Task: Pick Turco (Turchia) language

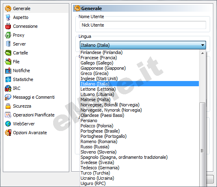Action: (x=139, y=173)
